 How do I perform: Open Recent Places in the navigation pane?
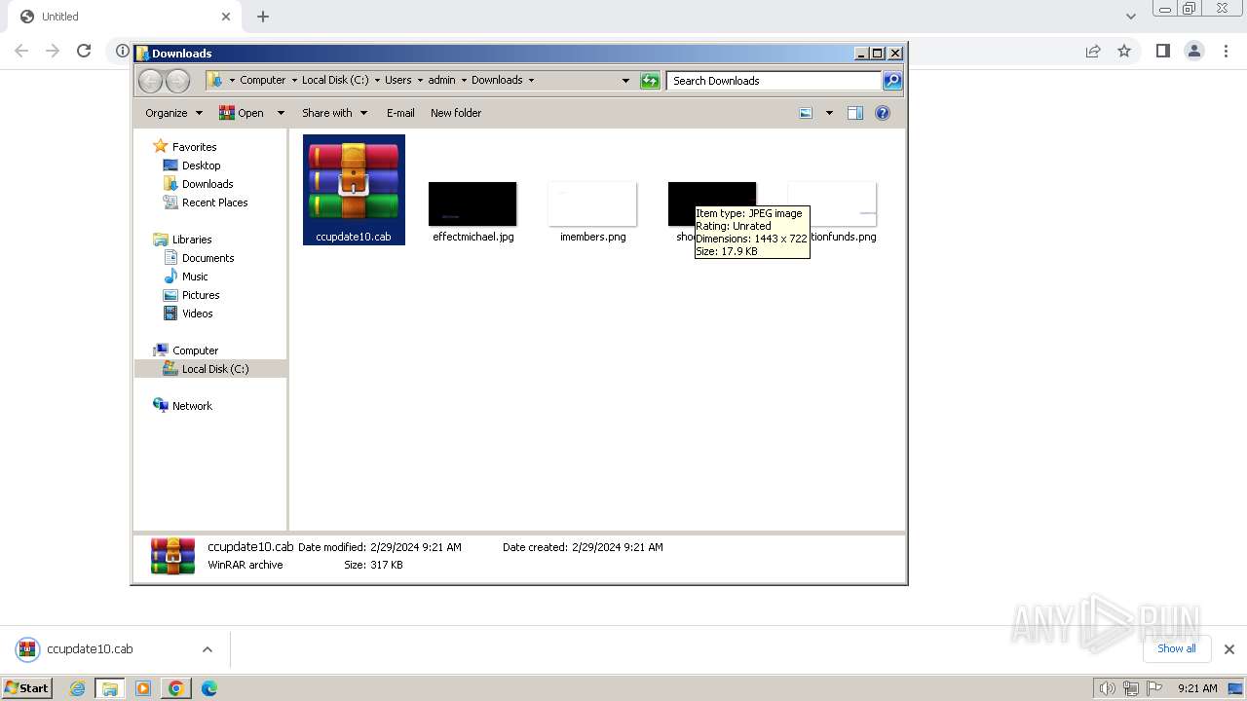pos(214,203)
